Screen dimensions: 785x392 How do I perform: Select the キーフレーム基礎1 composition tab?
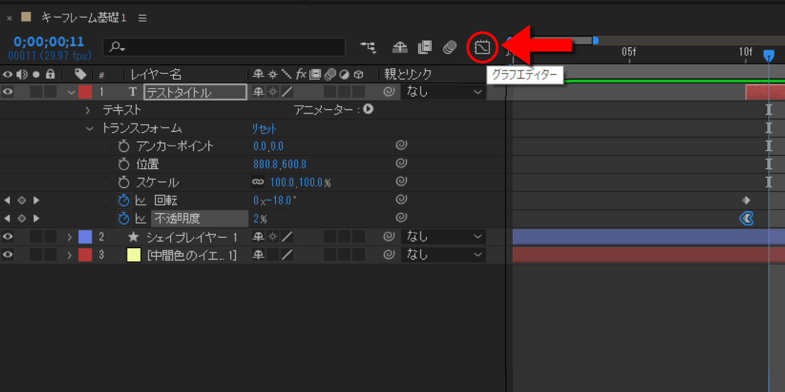[x=83, y=18]
